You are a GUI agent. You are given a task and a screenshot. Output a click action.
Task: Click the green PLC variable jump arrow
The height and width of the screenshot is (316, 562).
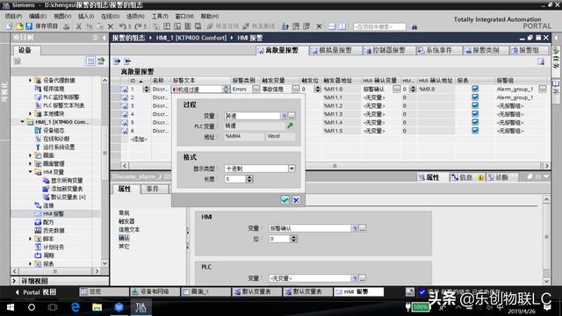click(290, 126)
